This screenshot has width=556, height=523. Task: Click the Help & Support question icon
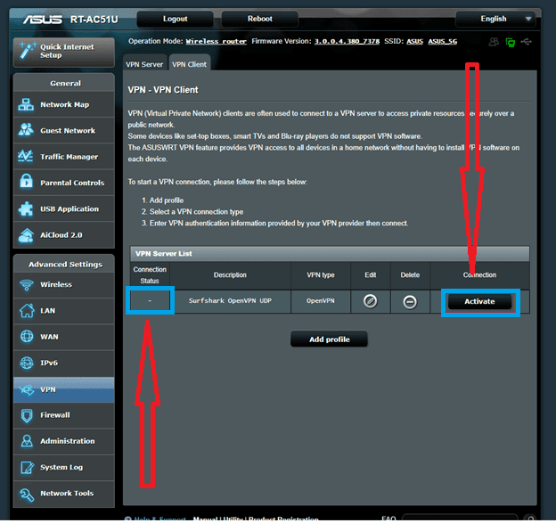point(128,519)
